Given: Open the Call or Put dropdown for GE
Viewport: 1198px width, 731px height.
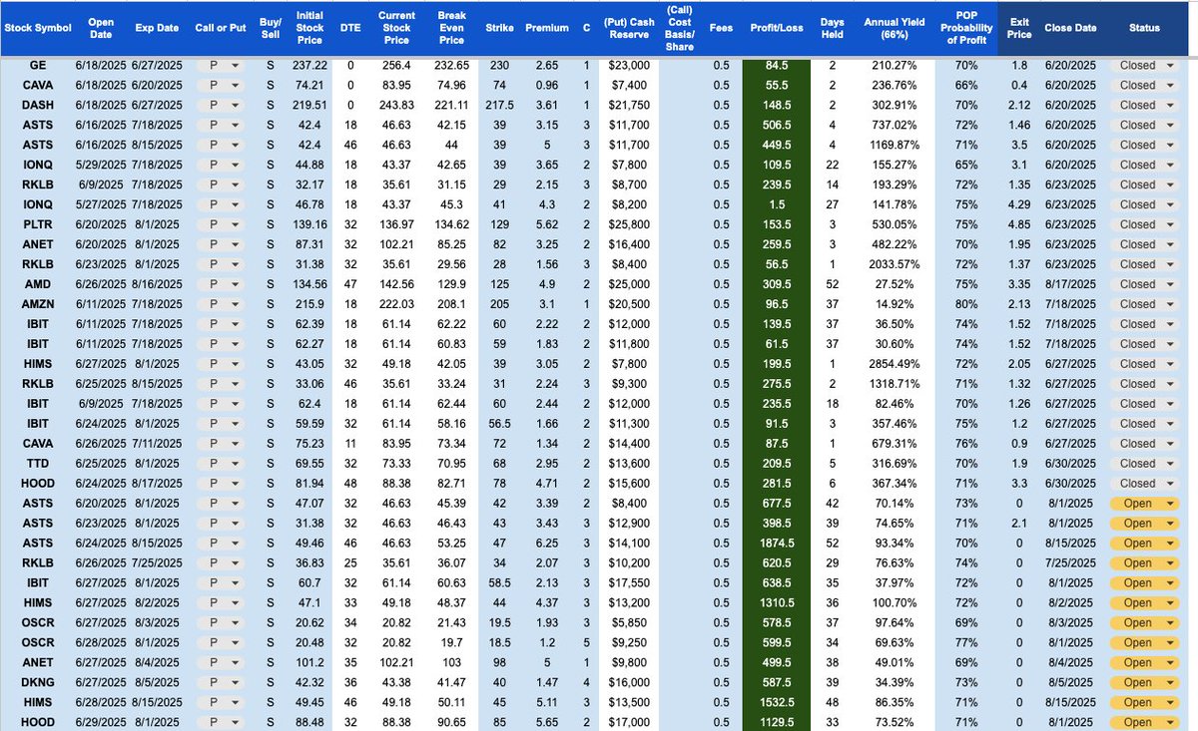Looking at the screenshot, I should [219, 65].
